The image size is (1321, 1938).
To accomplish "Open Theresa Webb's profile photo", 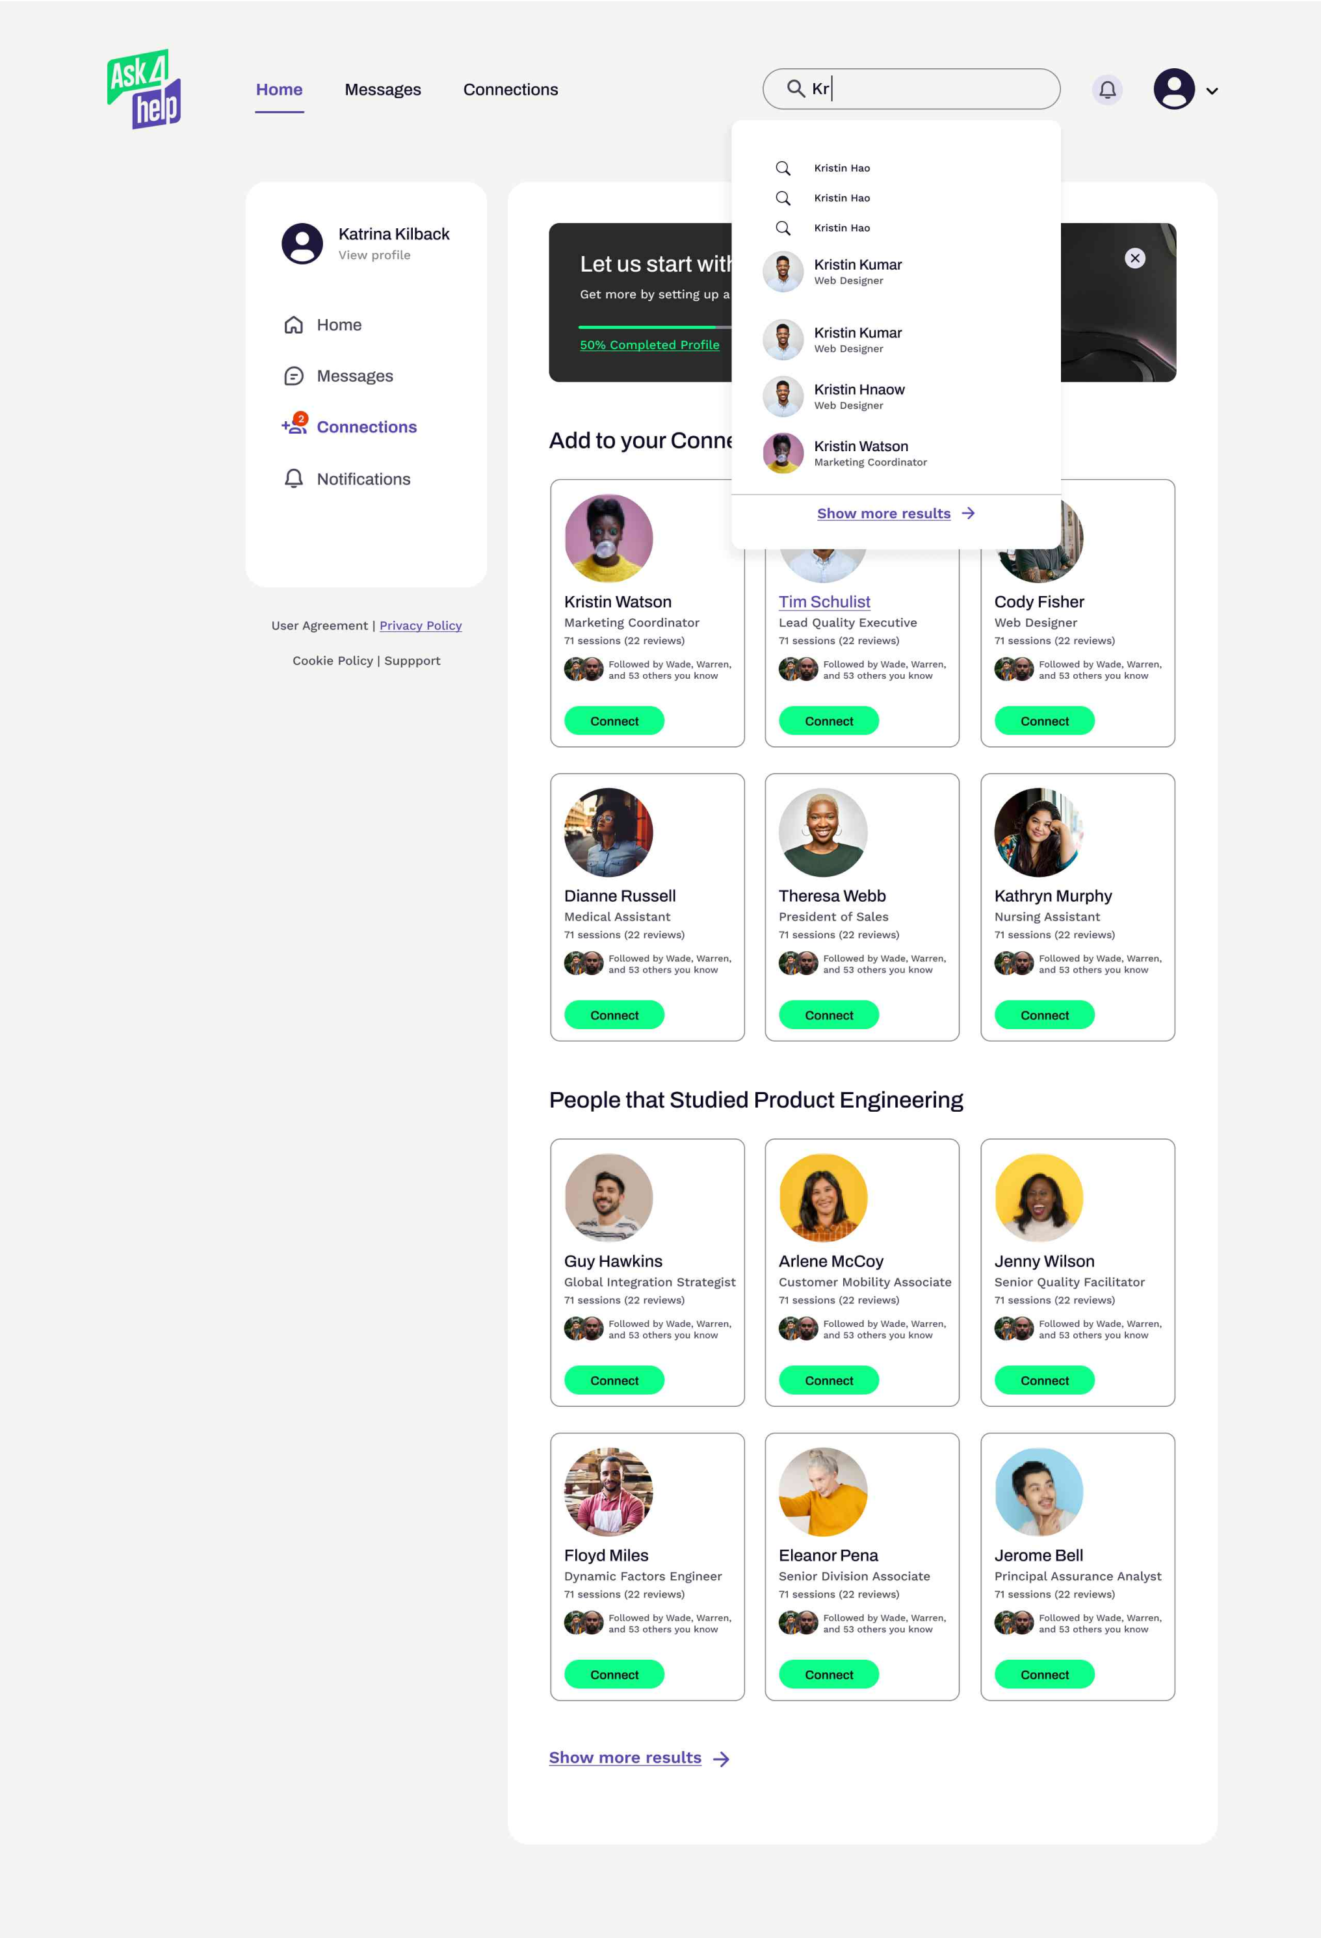I will coord(823,832).
